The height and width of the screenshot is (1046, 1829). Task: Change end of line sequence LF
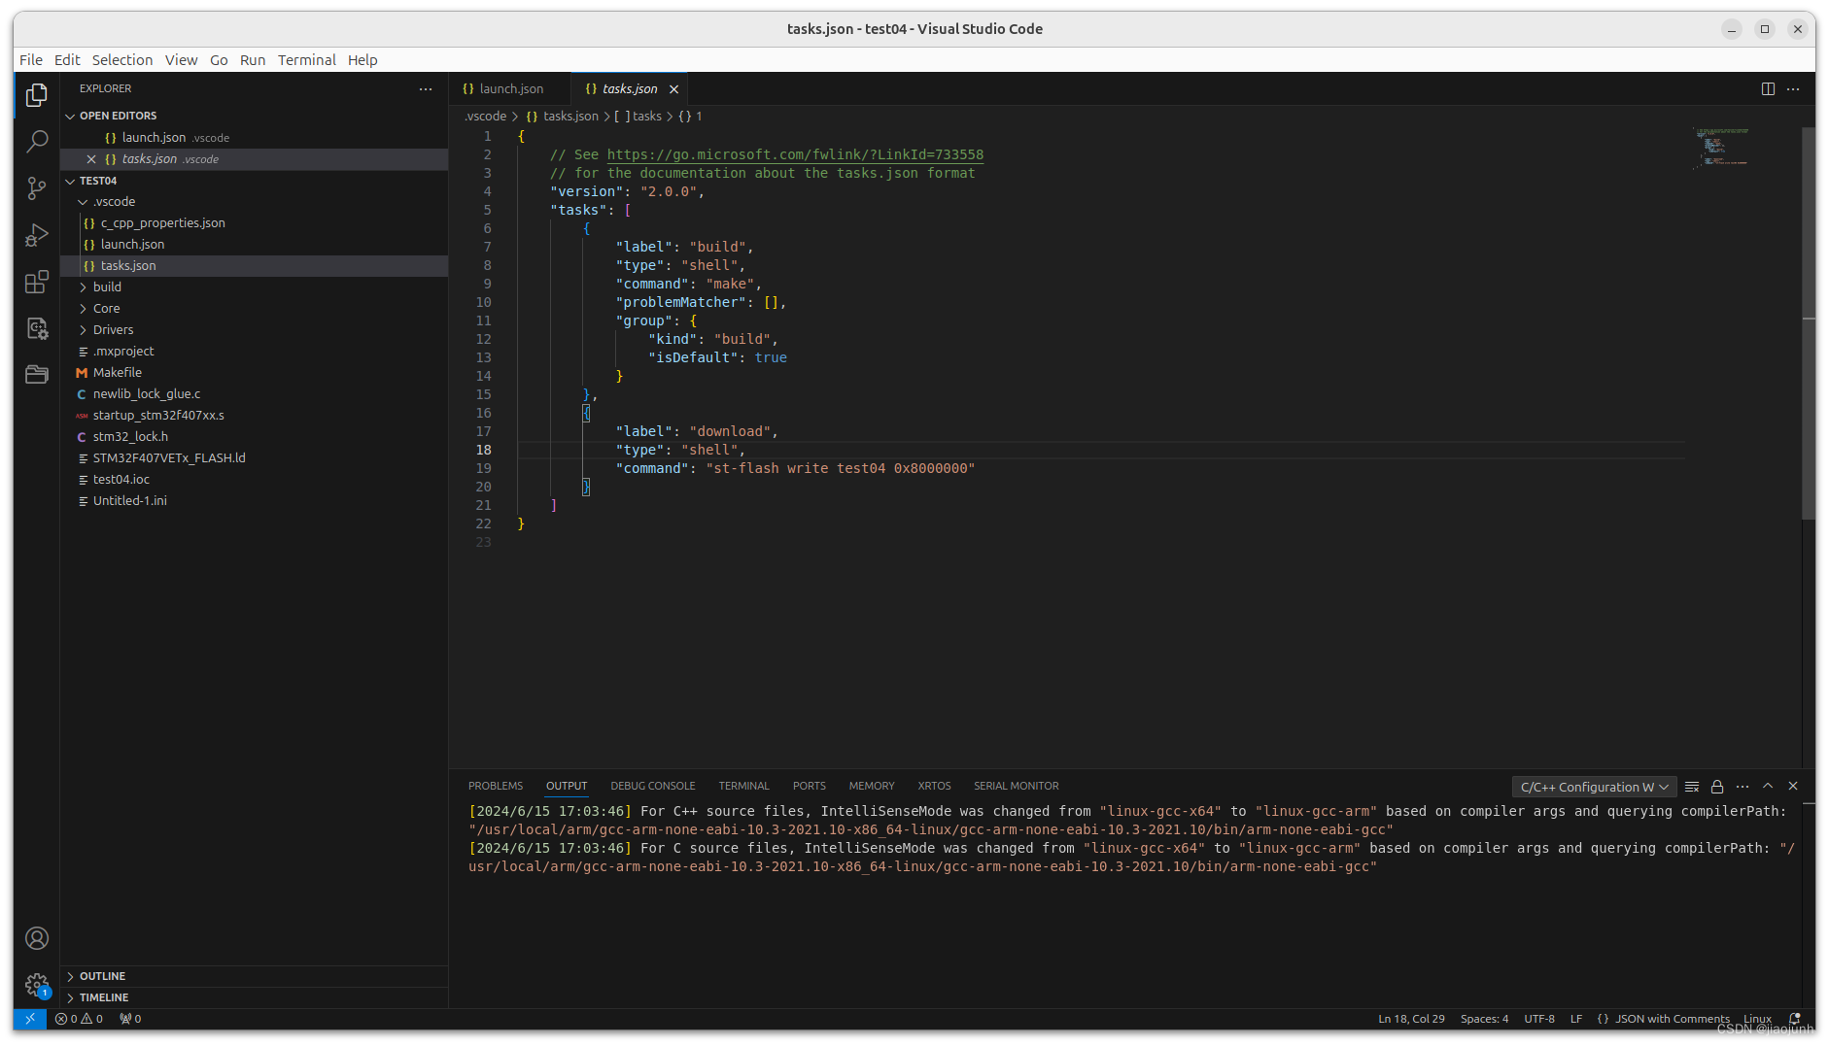[1576, 1019]
